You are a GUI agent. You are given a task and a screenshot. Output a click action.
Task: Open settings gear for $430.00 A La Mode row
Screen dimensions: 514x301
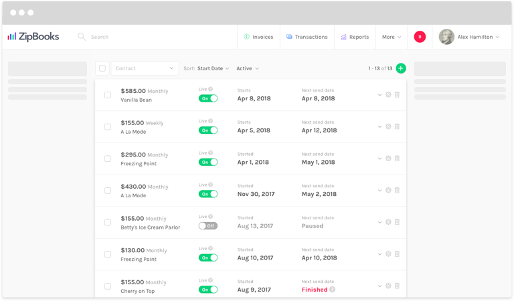[388, 190]
